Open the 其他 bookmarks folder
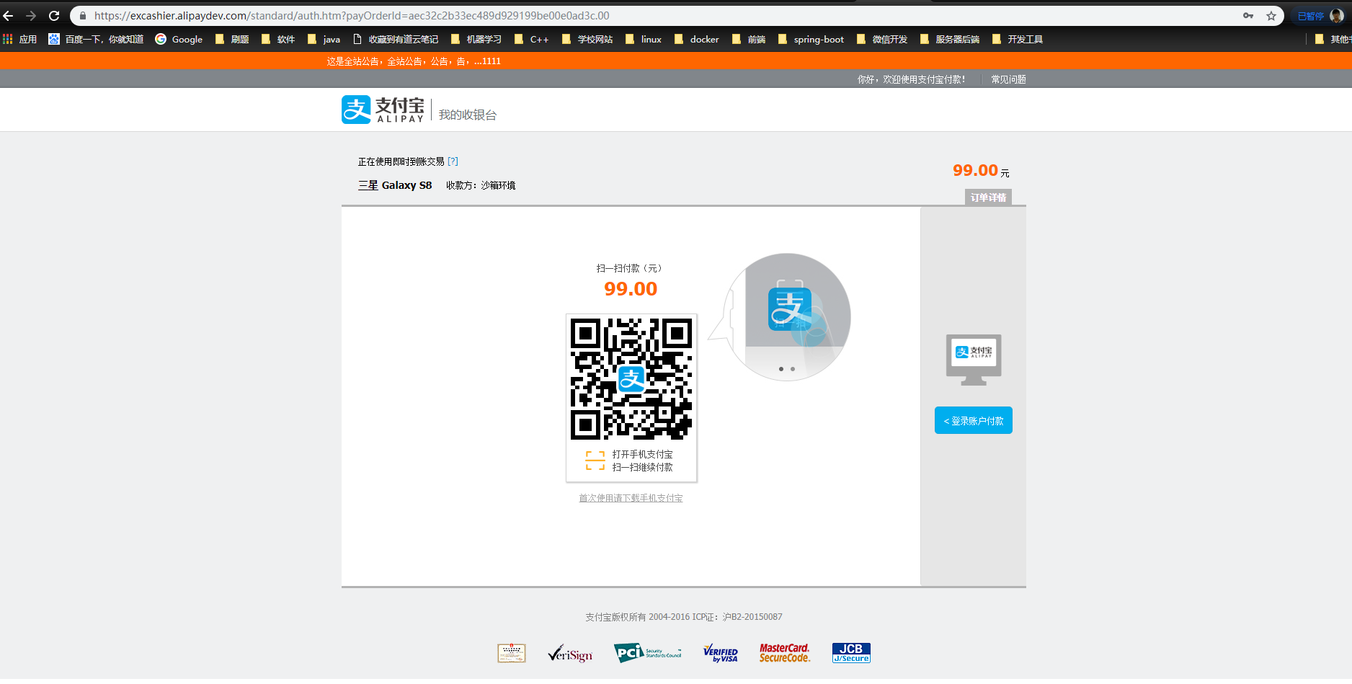The height and width of the screenshot is (684, 1352). [1332, 39]
